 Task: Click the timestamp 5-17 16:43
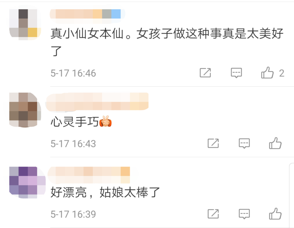(73, 144)
